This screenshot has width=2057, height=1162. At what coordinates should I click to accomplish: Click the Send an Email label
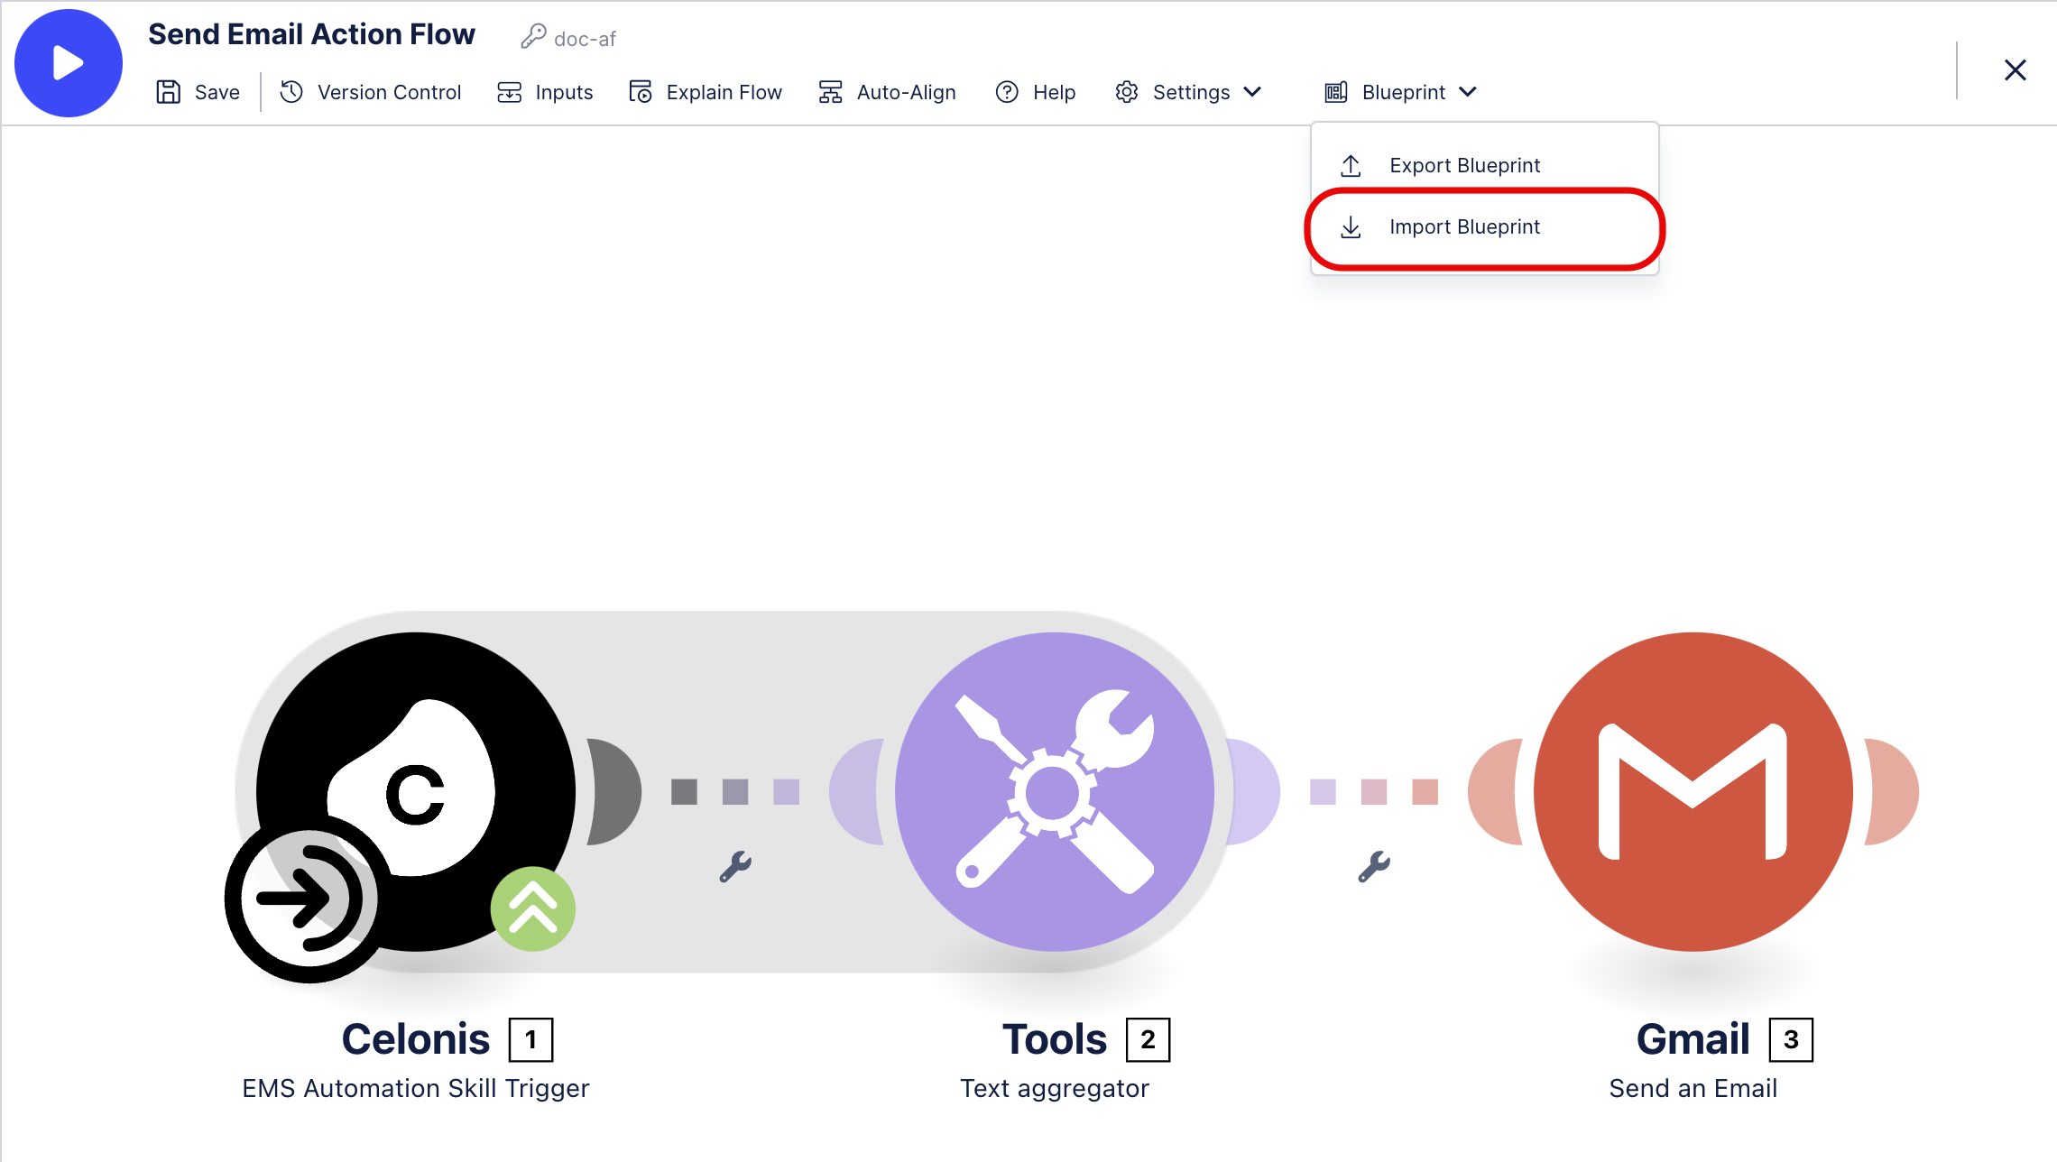[1693, 1088]
